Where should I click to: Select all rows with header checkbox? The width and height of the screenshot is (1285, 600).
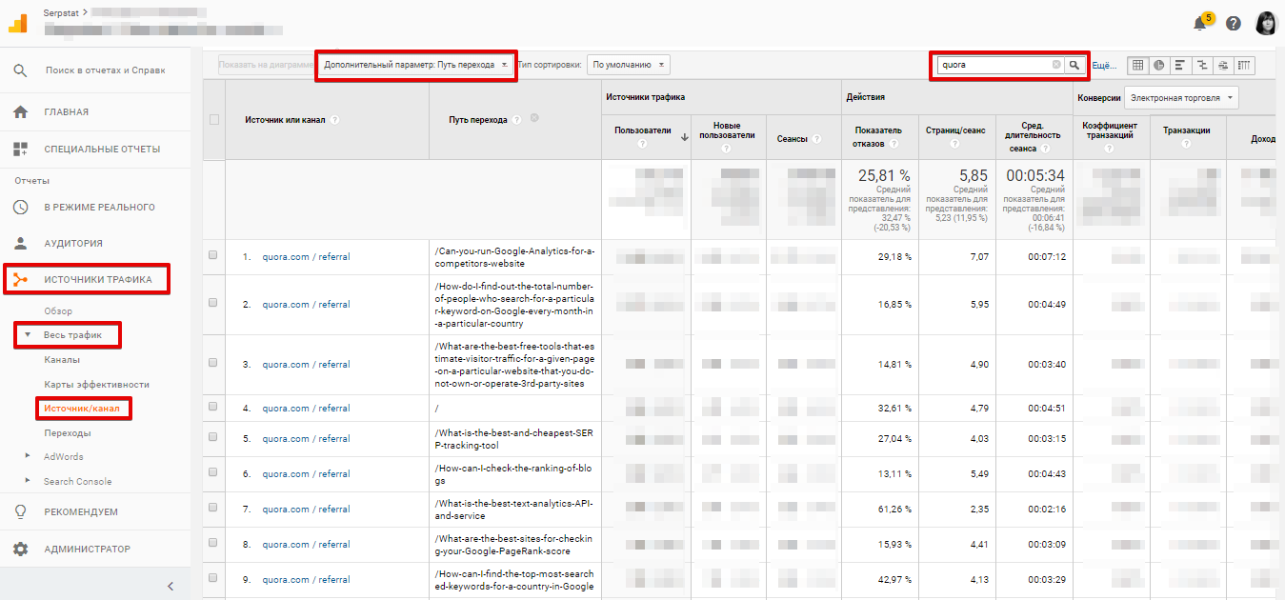pyautogui.click(x=213, y=120)
